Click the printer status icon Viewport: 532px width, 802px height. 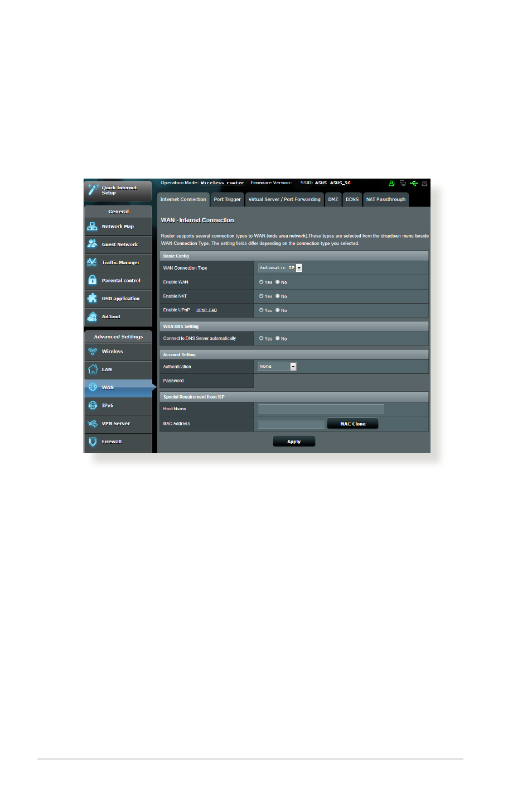[x=424, y=183]
